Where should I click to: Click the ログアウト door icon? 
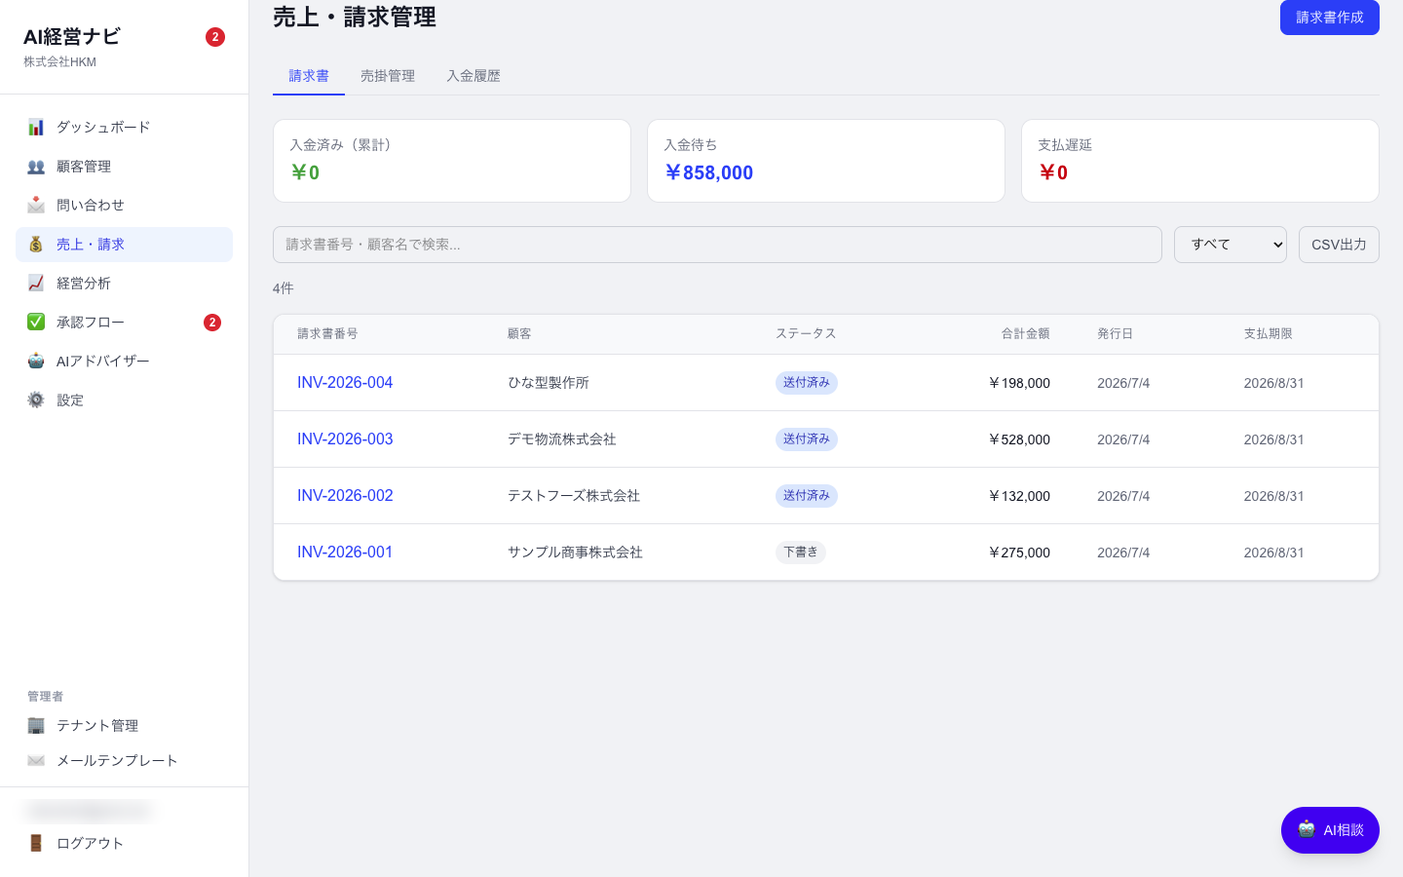(36, 843)
